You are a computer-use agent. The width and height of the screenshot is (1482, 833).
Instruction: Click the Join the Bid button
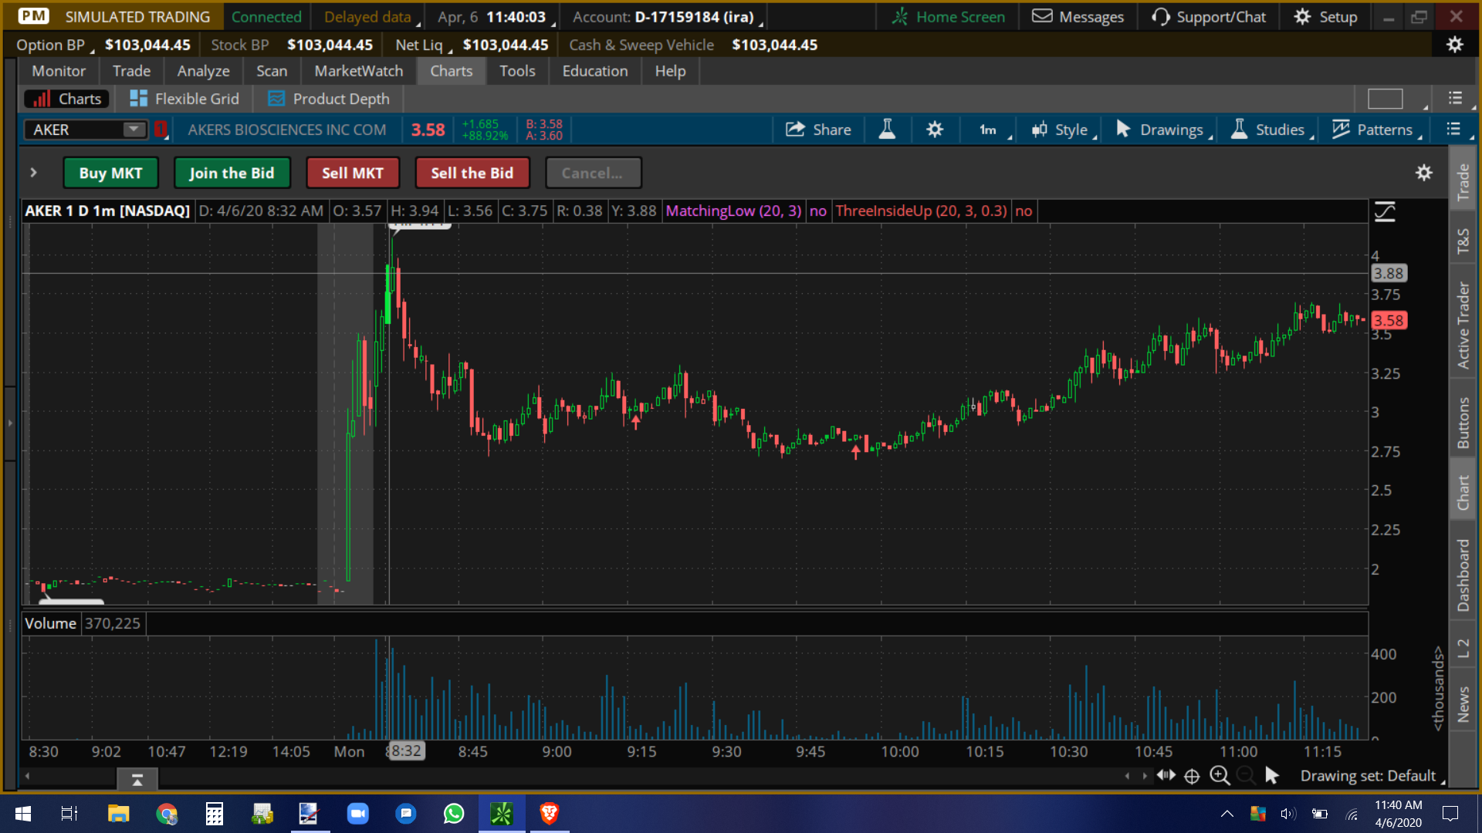232,173
